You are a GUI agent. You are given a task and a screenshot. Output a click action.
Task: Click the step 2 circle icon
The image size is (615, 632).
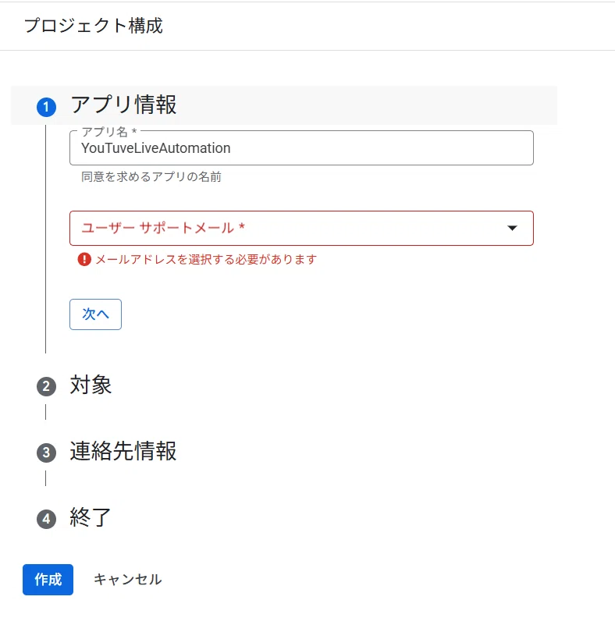coord(46,387)
